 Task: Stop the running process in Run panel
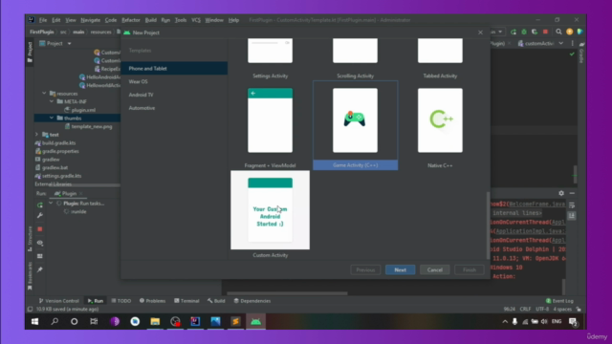click(x=40, y=229)
